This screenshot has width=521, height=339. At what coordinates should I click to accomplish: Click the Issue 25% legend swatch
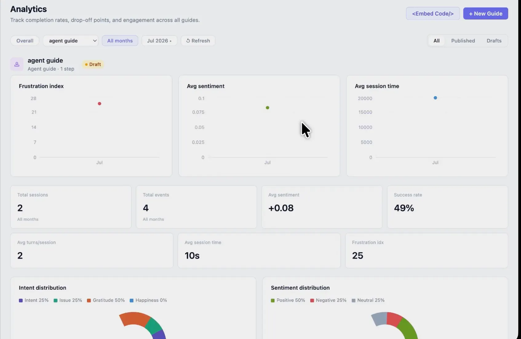pos(56,300)
